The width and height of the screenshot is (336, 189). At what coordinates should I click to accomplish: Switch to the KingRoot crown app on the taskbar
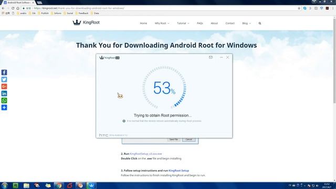(x=91, y=185)
